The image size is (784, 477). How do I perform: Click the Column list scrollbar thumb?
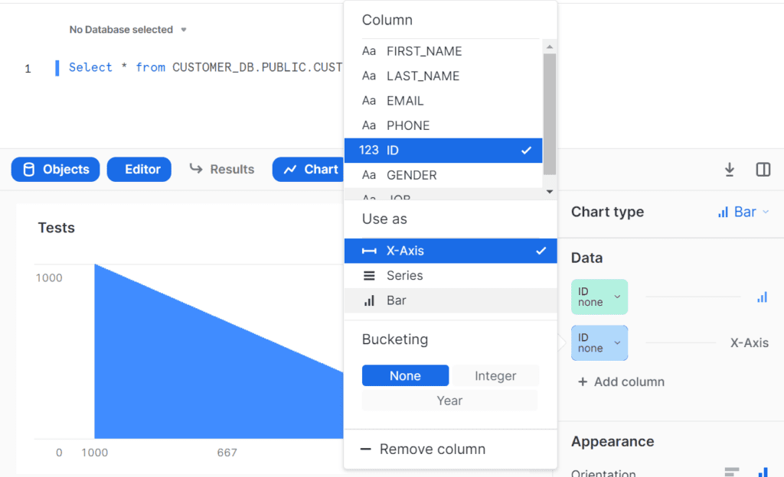click(x=549, y=115)
